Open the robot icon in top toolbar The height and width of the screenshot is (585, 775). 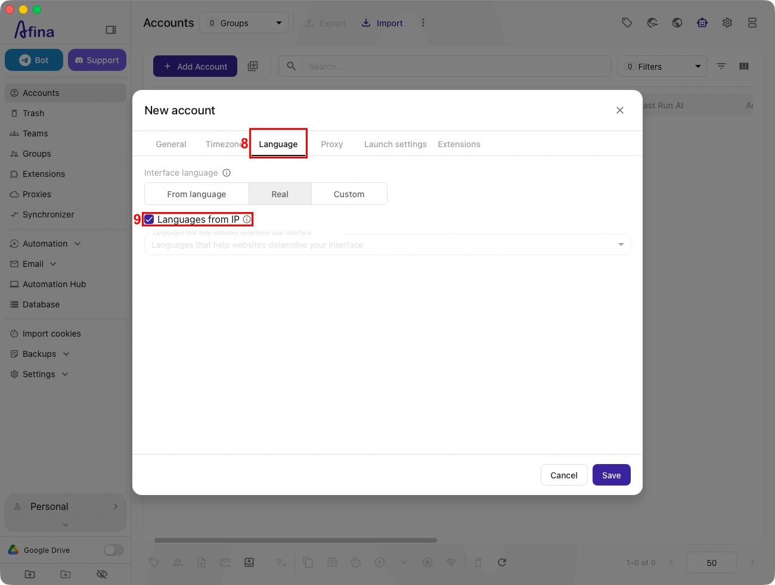[702, 23]
